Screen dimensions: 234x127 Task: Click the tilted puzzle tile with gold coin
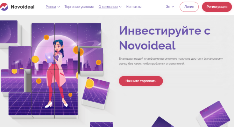pyautogui.click(x=96, y=91)
